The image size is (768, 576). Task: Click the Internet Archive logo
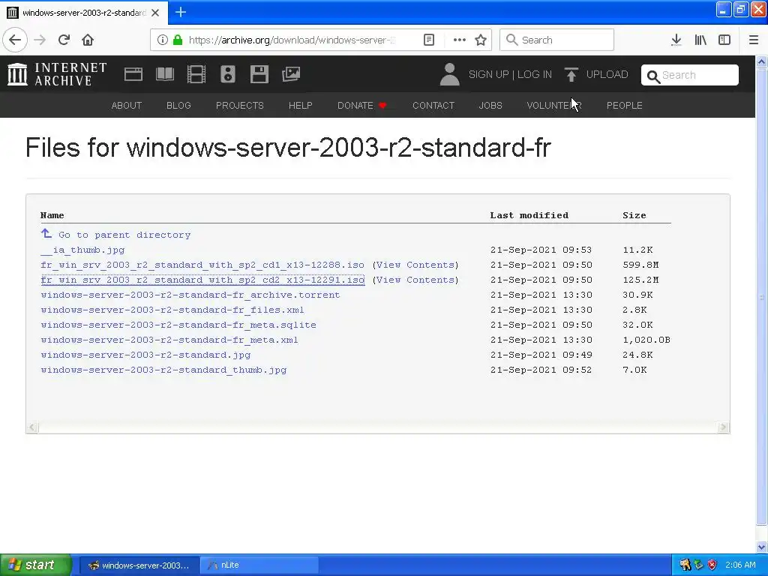[57, 74]
